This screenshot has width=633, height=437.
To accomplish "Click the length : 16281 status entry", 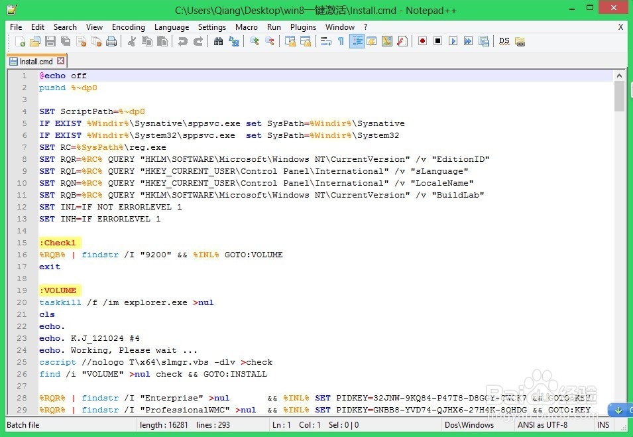I will [x=164, y=425].
